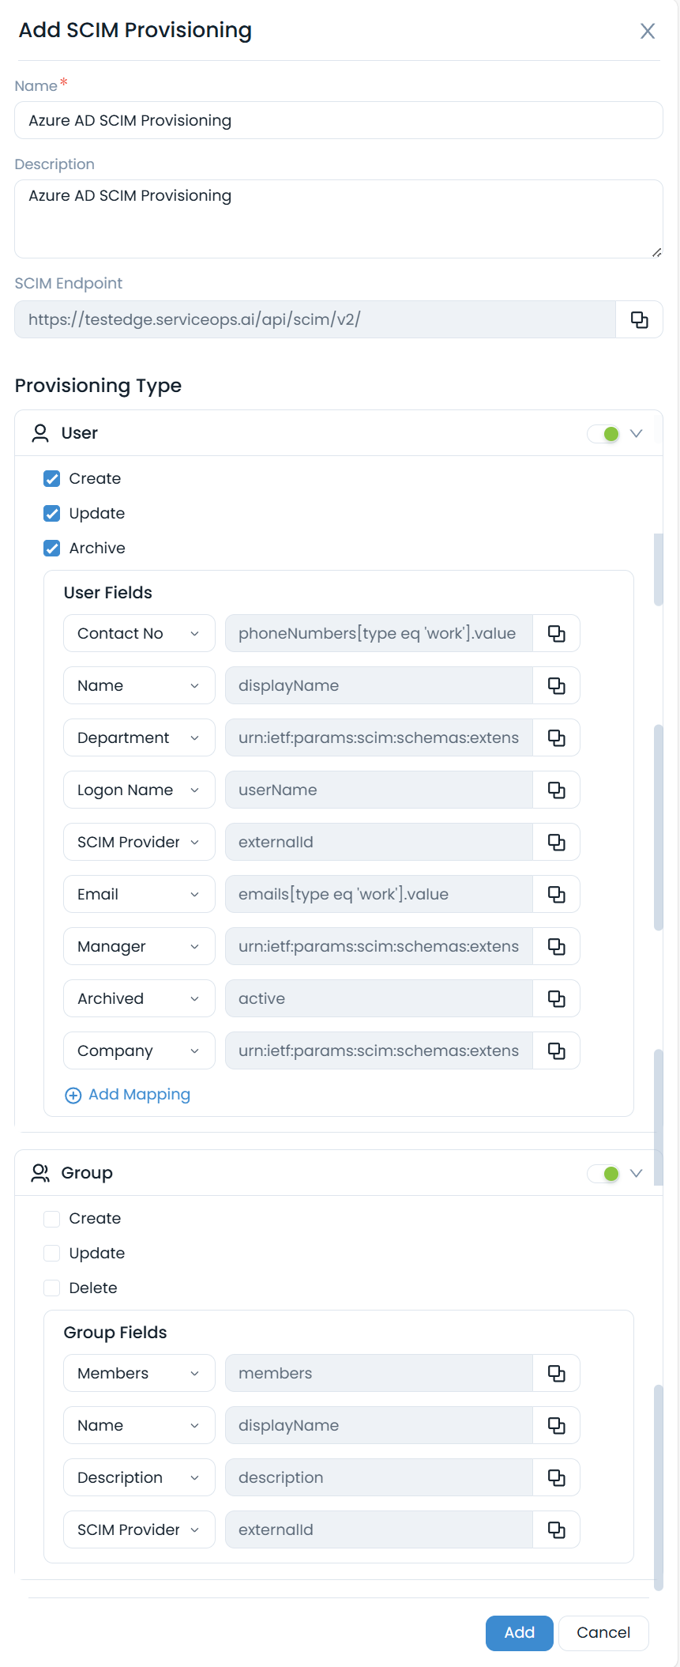This screenshot has width=680, height=1667.
Task: Click the Add Mapping link
Action: 128,1095
